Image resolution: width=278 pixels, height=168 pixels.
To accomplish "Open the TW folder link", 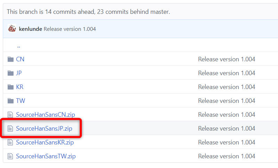I will click(x=21, y=101).
